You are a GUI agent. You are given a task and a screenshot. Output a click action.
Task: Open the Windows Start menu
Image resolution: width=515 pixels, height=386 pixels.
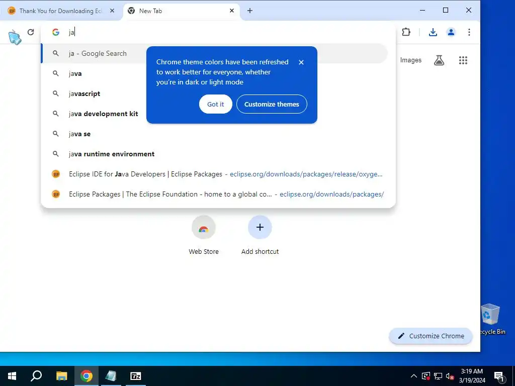click(12, 376)
